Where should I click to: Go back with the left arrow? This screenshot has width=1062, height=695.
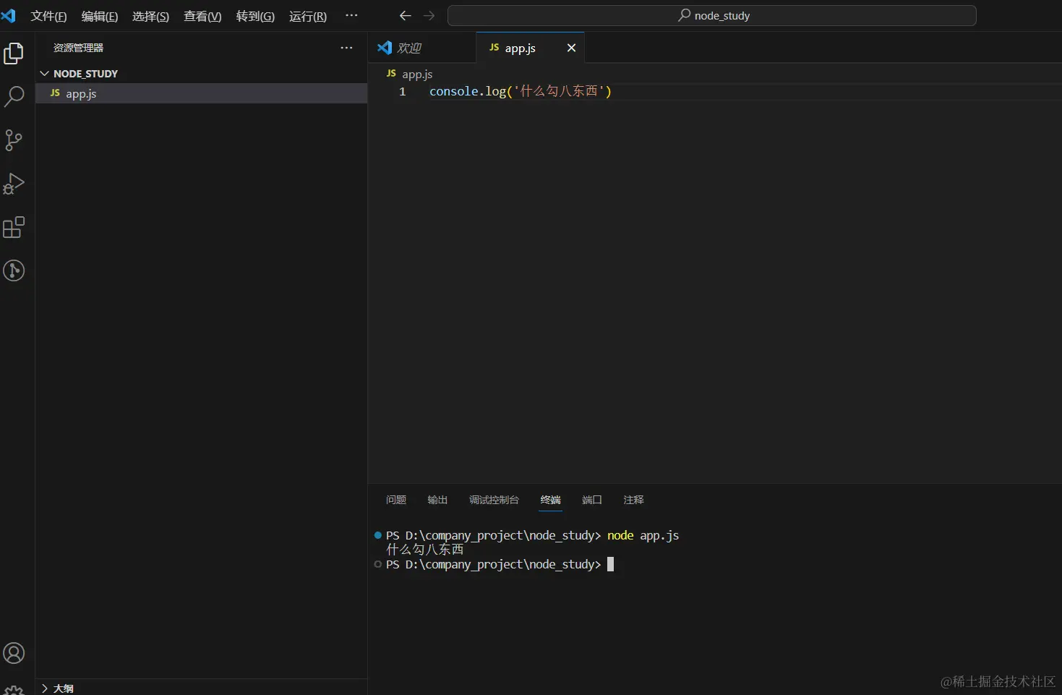(405, 15)
